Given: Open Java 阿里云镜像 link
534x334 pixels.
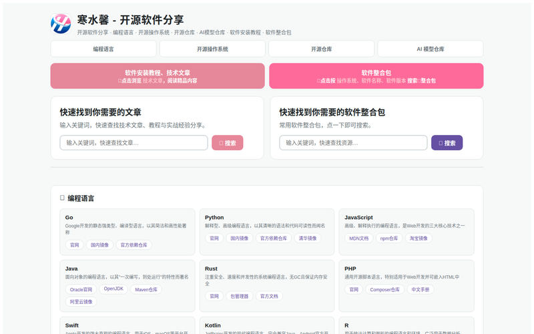Looking at the screenshot, I should (x=81, y=302).
